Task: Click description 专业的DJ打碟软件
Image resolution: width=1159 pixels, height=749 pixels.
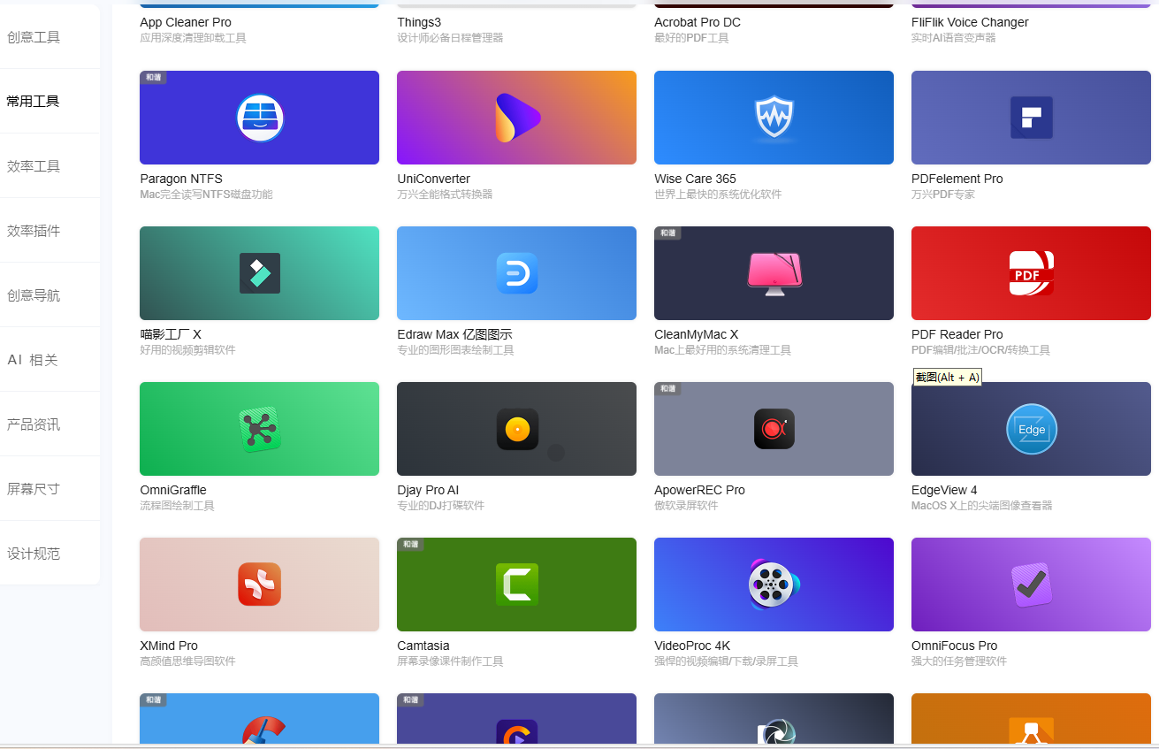Action: (x=440, y=506)
